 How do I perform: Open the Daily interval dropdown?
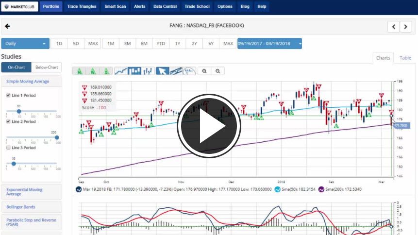point(25,44)
